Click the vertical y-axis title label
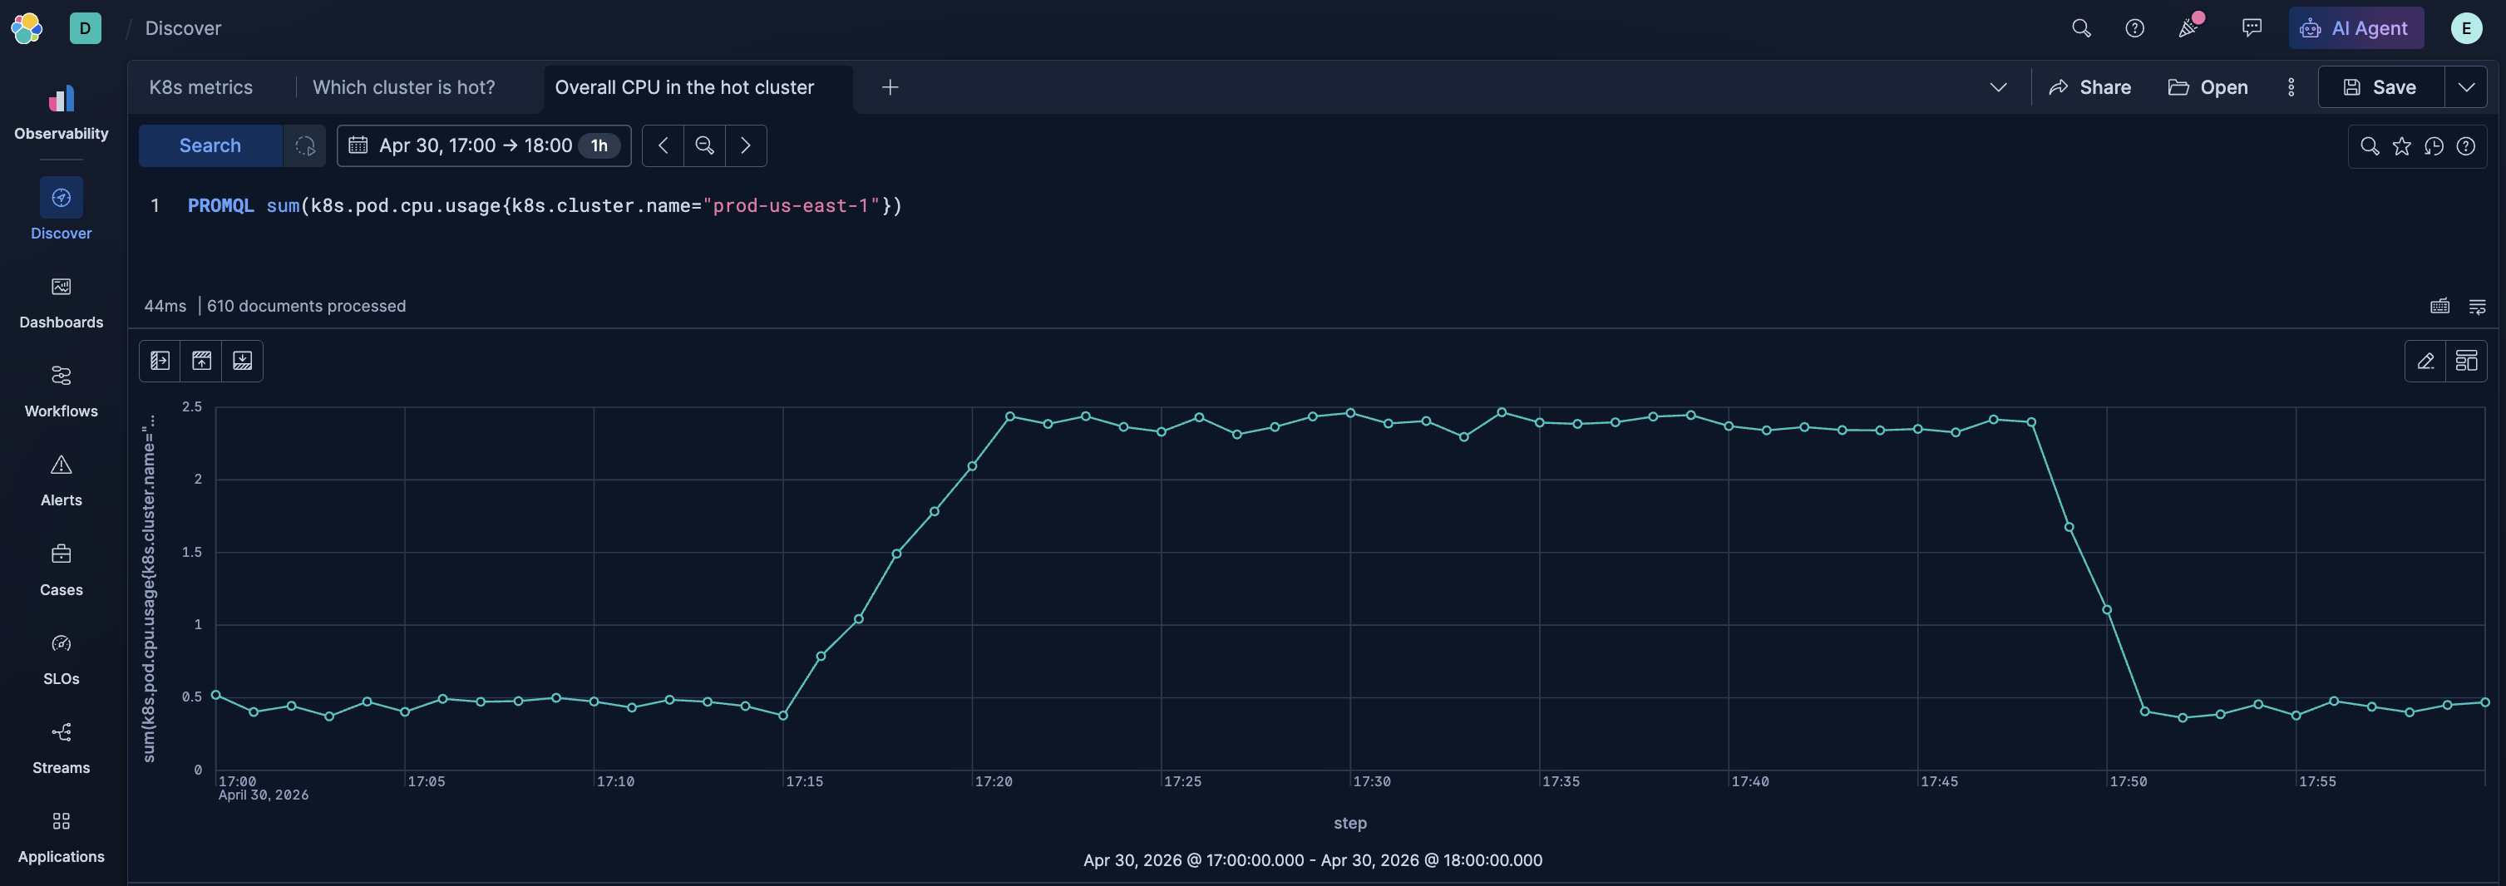The image size is (2506, 886). [148, 588]
